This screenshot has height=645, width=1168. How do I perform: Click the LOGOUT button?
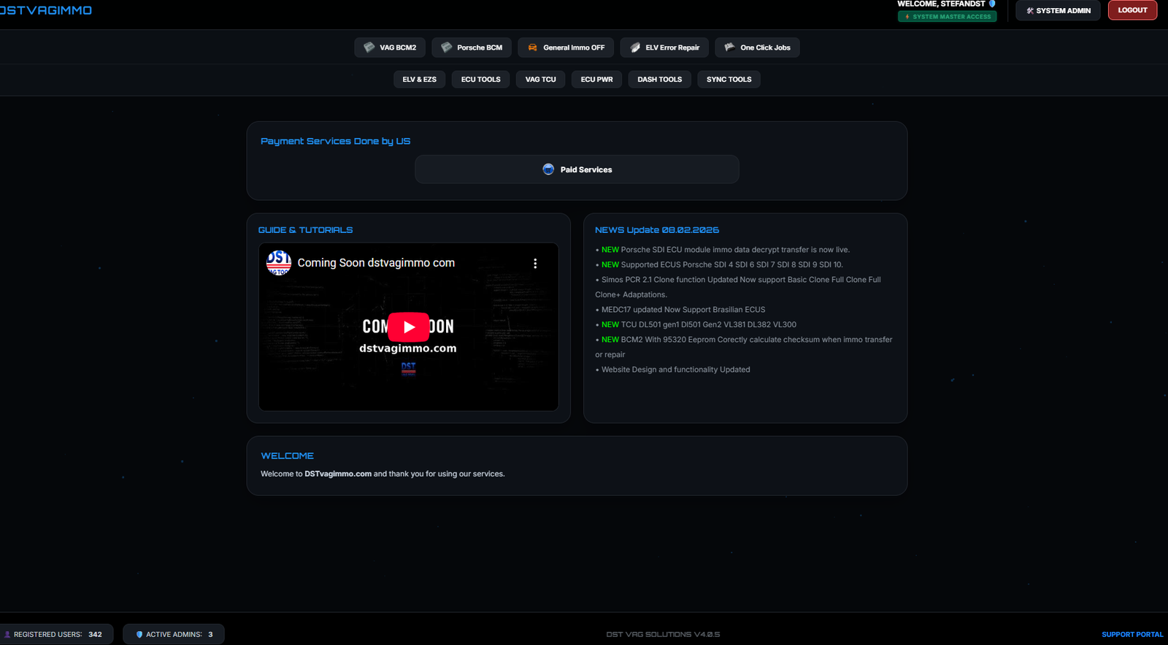click(x=1132, y=10)
